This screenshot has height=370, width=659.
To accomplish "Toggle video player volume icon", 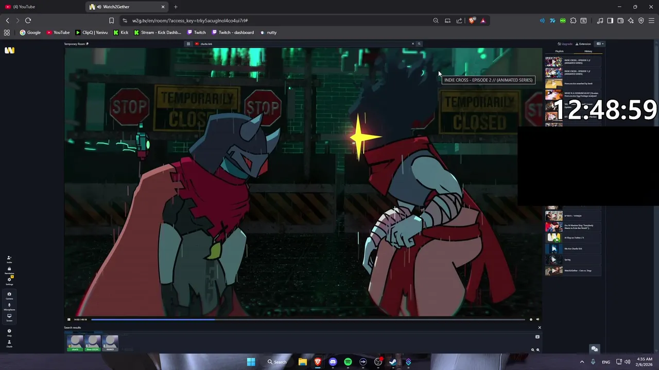I will (x=537, y=320).
